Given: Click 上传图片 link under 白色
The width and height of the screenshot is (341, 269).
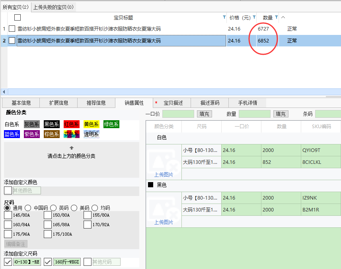Looking at the screenshot, I should point(164,175).
